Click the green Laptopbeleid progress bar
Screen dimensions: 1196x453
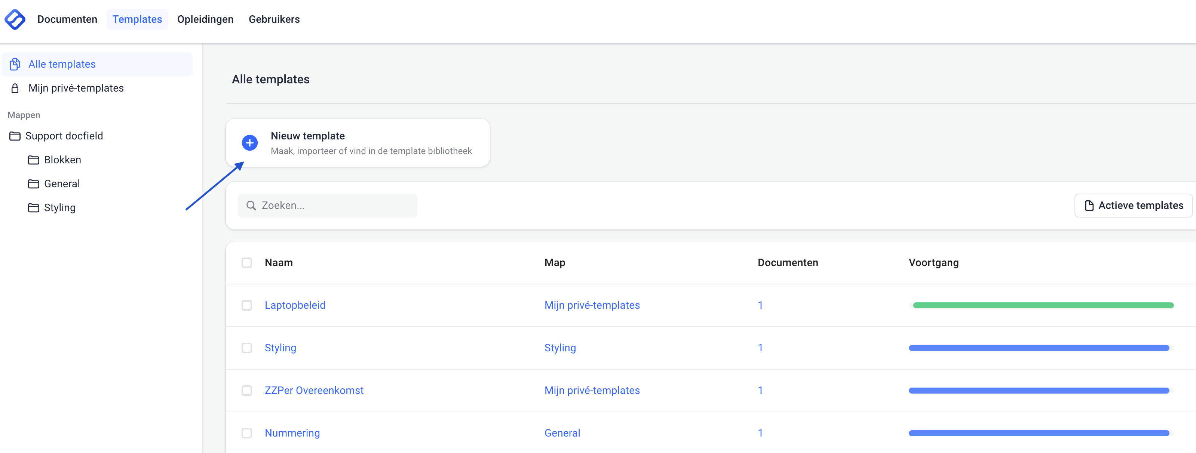1043,305
